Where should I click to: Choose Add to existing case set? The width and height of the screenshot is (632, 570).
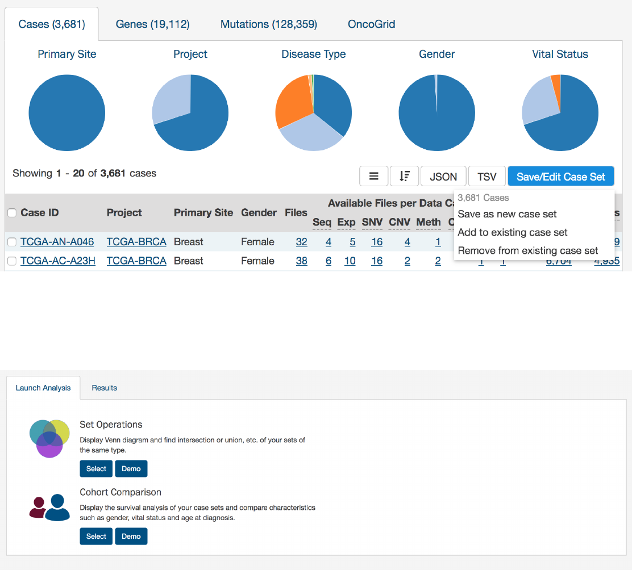512,232
